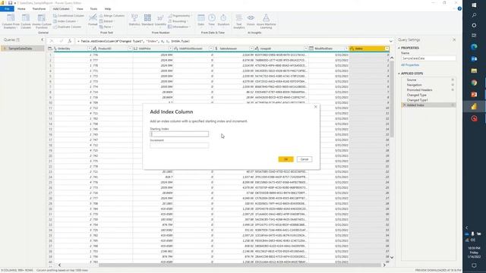Click the Conditional Column command
The height and width of the screenshot is (273, 486).
(68, 15)
